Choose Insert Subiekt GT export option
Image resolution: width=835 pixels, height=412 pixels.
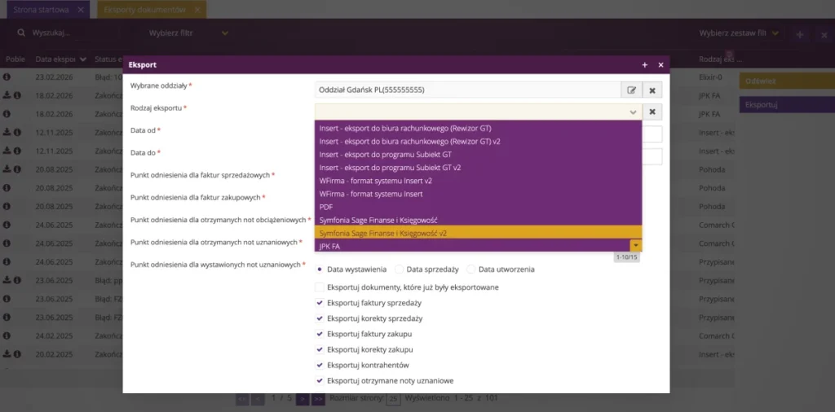coord(478,155)
